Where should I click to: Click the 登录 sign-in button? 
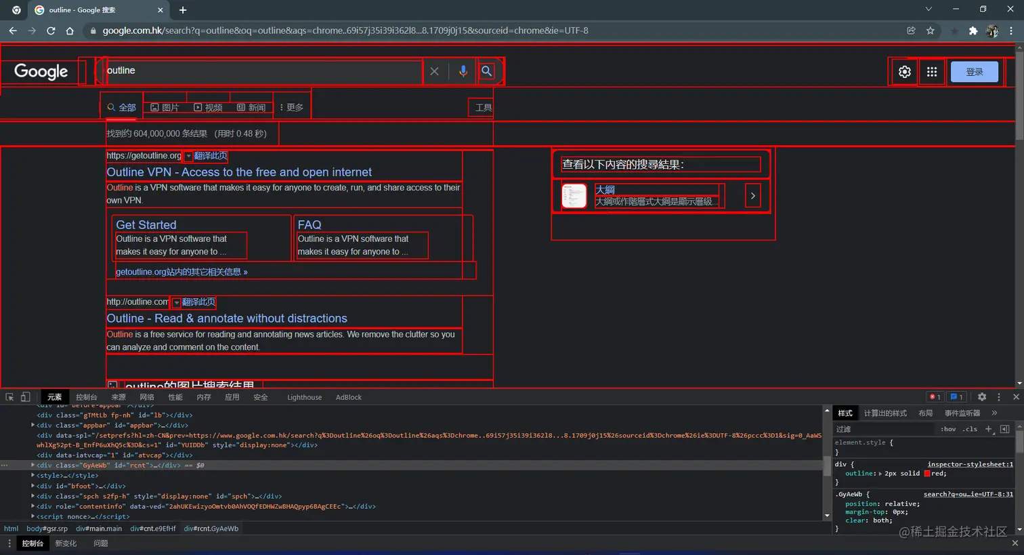tap(975, 72)
